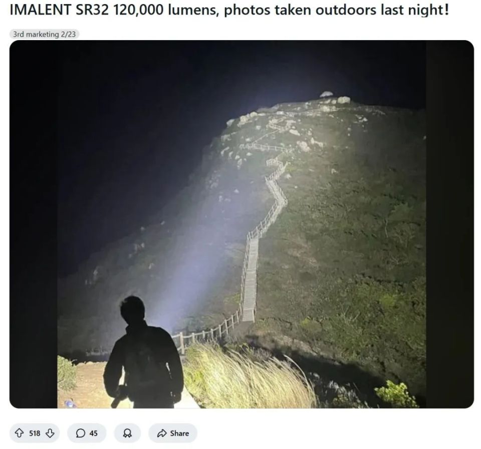The height and width of the screenshot is (449, 481).
Task: Click the share arrow icon
Action: pos(161,433)
